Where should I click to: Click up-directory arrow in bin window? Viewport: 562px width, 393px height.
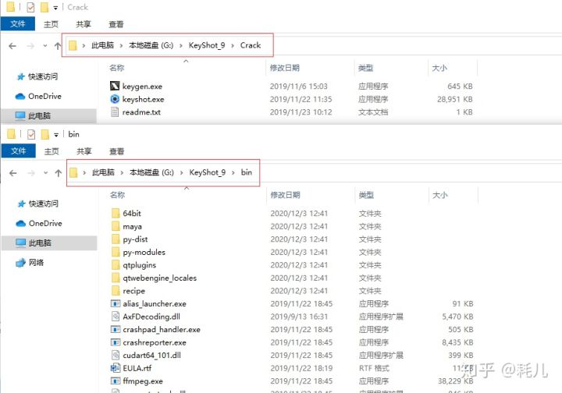tap(58, 173)
